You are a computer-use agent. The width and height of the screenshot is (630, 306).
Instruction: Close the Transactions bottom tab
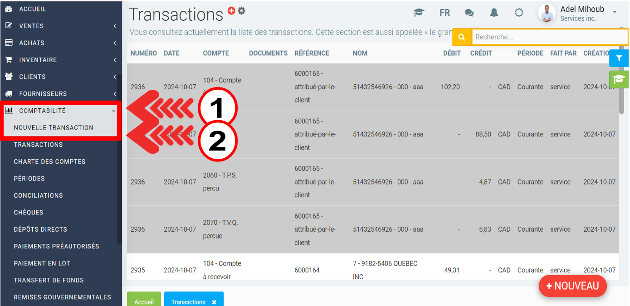(214, 302)
